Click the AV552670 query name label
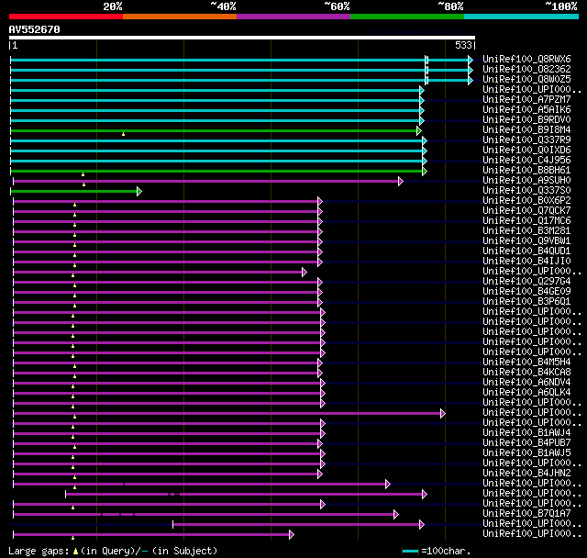 click(35, 29)
